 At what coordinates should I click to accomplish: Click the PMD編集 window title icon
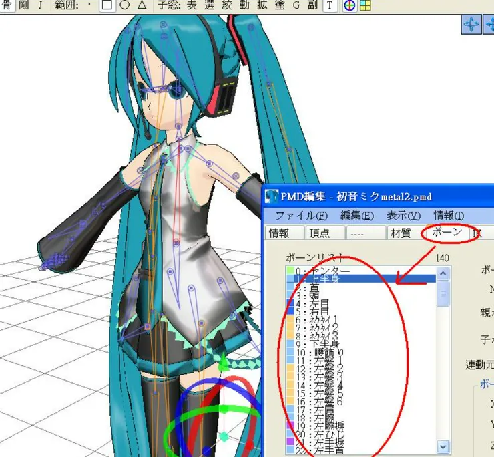(271, 197)
